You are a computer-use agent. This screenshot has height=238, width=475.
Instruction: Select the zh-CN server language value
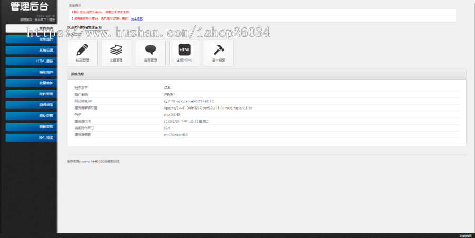point(176,135)
